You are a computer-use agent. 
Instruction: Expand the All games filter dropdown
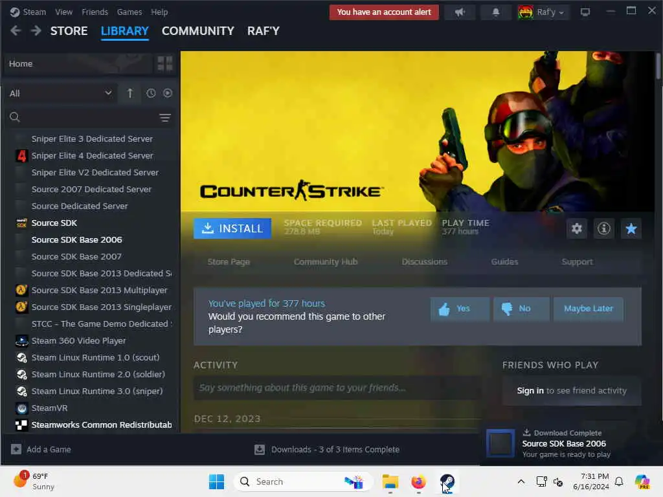61,93
